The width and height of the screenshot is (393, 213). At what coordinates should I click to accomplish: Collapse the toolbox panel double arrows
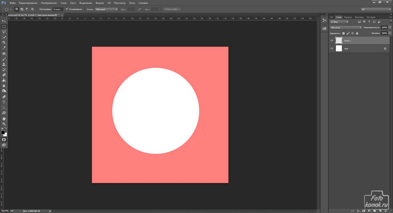(3, 14)
